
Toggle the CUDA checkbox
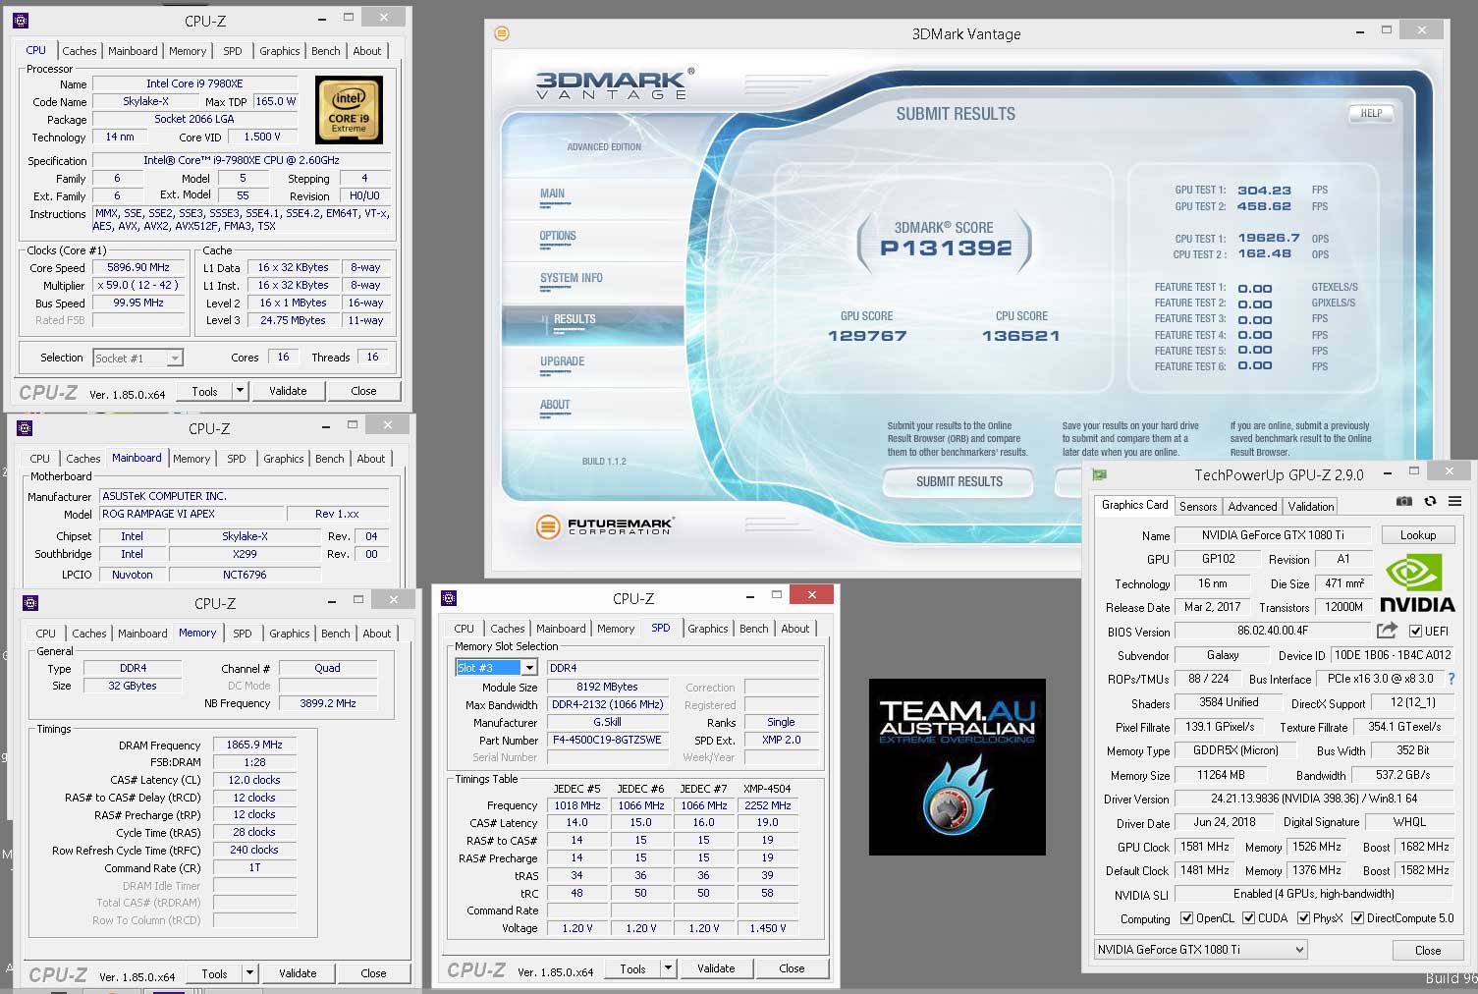tap(1249, 918)
